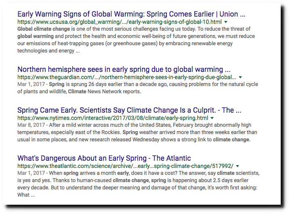Screen dimensions: 290x214
Task: Click the 'Mar 1, 2017' date in Atlantic snippet
Action: coord(31,173)
